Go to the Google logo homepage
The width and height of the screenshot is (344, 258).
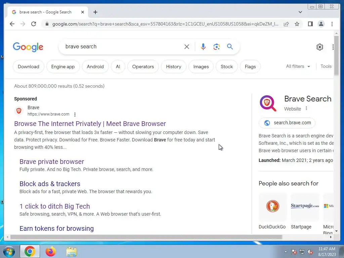coord(28,47)
